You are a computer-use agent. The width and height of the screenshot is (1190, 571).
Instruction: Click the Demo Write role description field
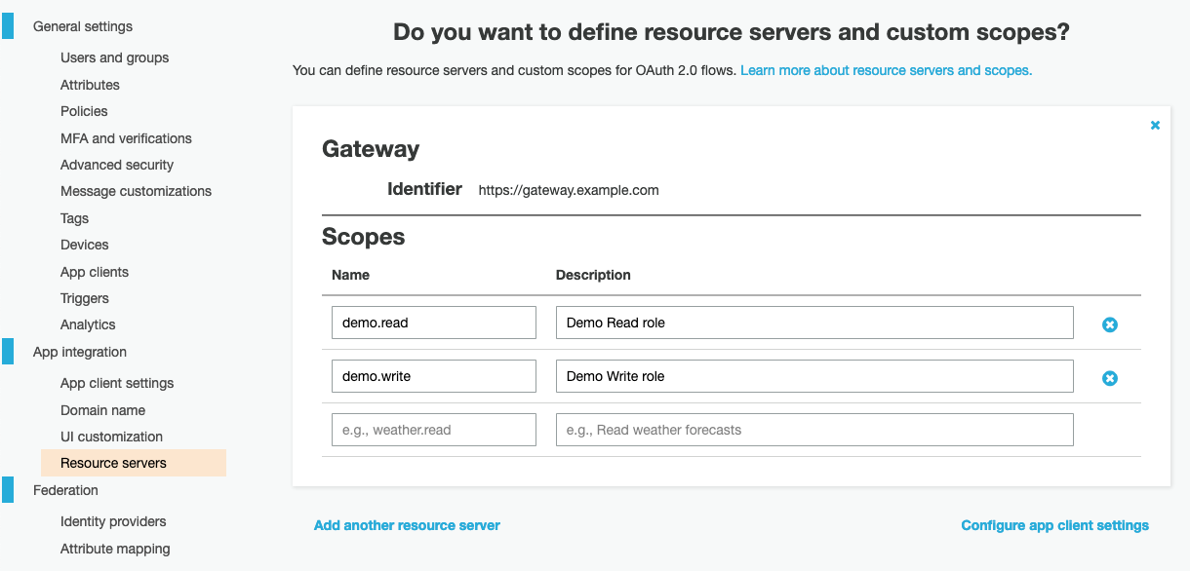(x=814, y=375)
